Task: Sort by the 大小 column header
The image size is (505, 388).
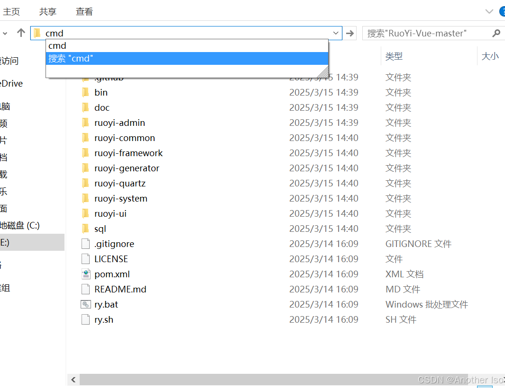Action: click(490, 56)
